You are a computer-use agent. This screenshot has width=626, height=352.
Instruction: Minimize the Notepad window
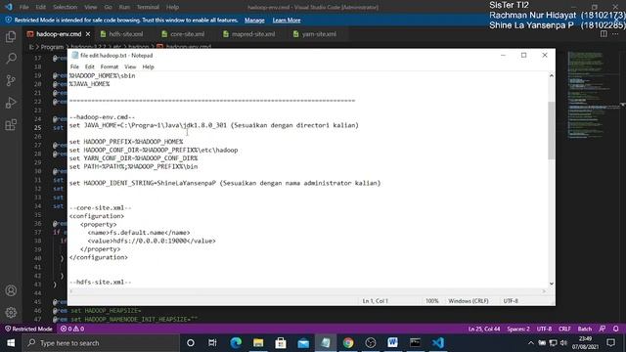[503, 55]
